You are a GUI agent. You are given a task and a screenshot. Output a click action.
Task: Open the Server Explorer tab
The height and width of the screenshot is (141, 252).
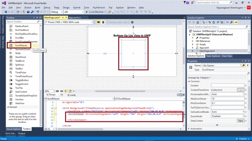[14, 129]
